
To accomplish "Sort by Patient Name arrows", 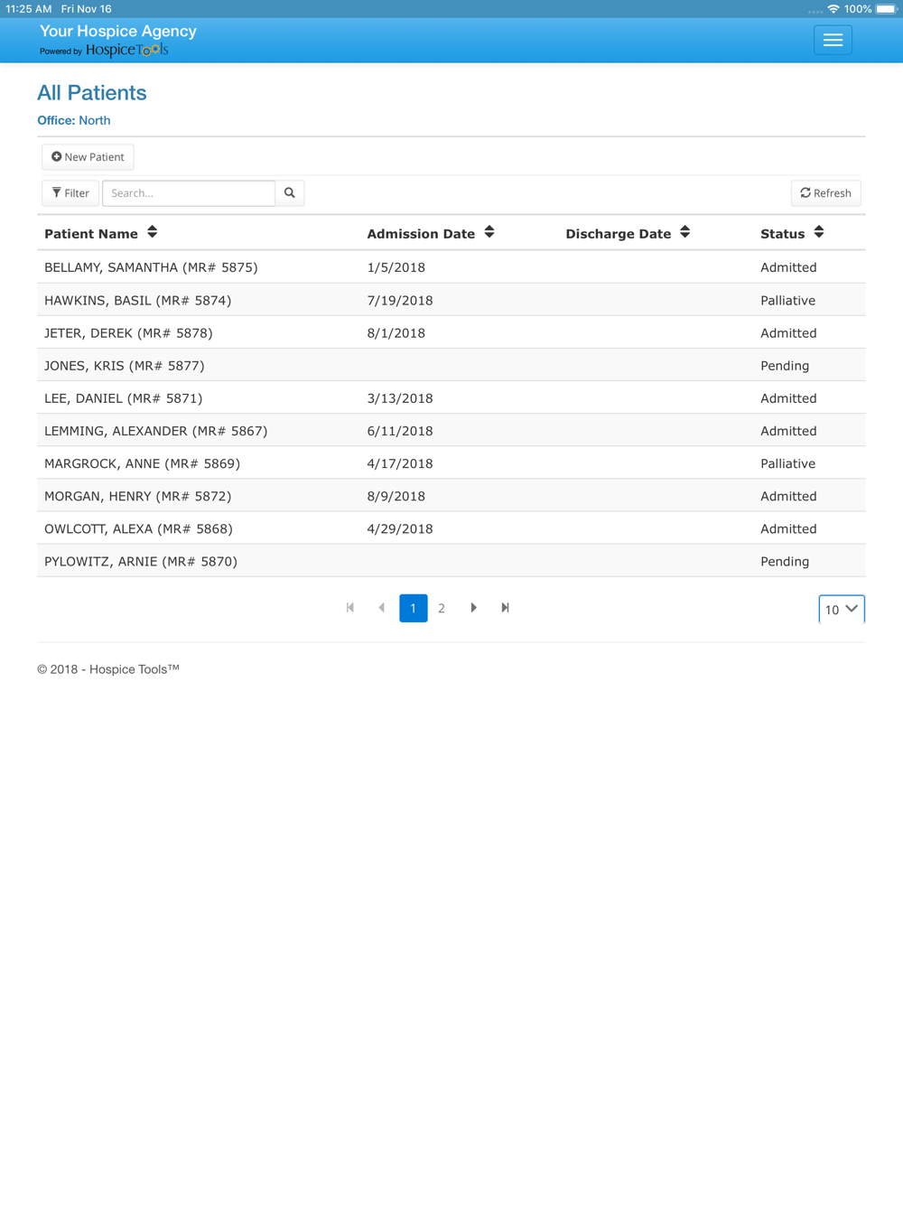I will [153, 232].
